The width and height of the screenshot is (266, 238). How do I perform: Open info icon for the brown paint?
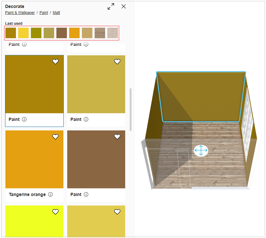86,194
